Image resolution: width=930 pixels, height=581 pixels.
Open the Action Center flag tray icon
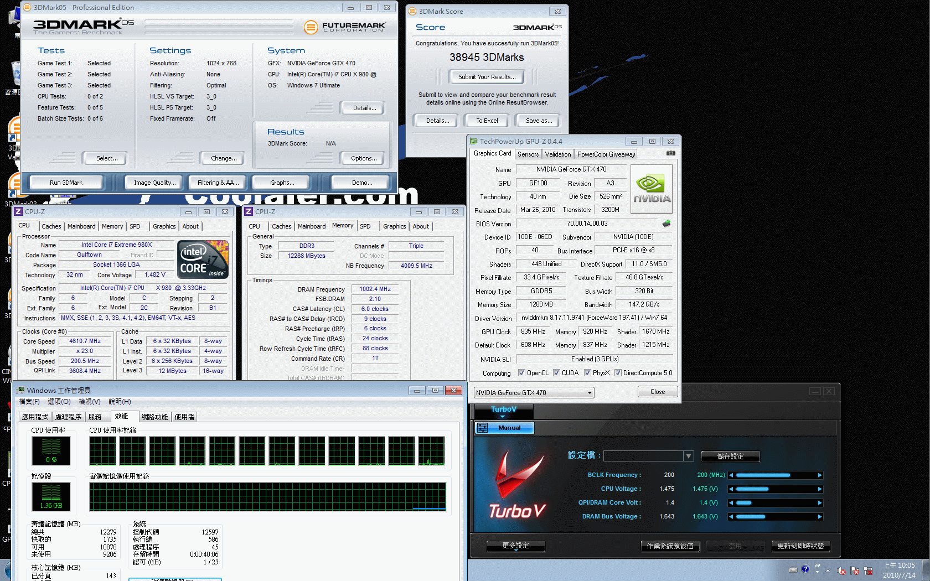click(x=855, y=570)
